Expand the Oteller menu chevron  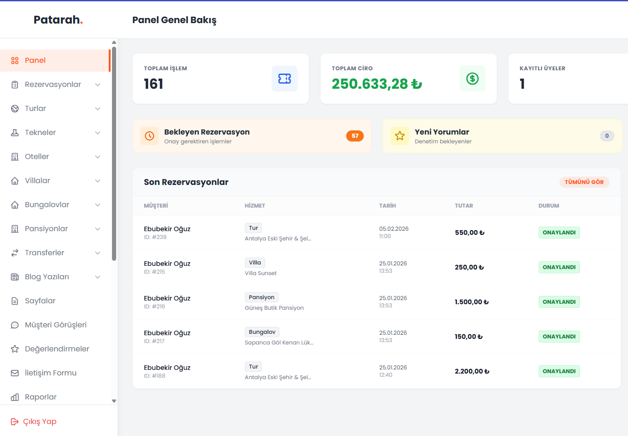[98, 157]
